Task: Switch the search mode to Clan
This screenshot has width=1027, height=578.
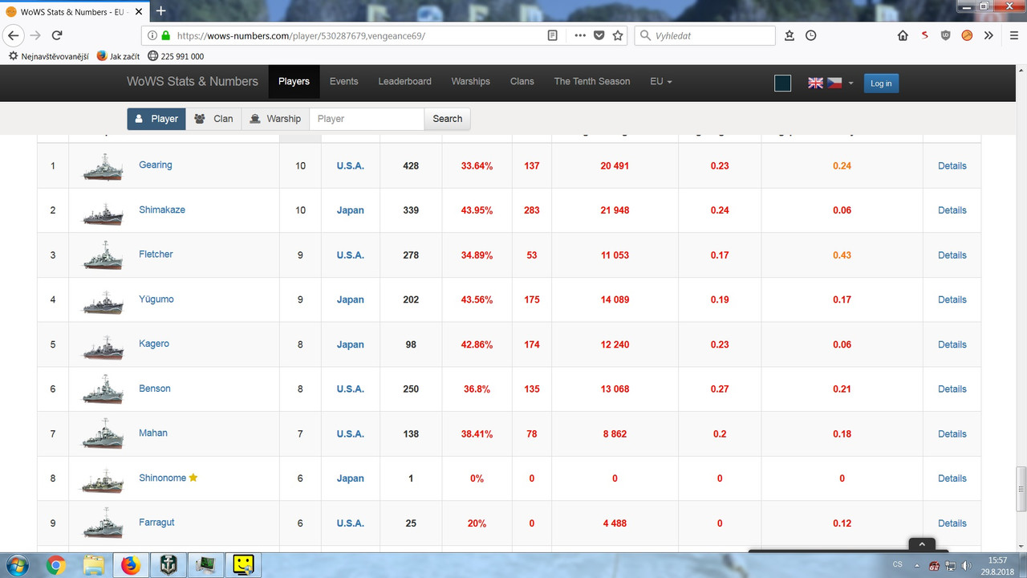Action: coord(213,118)
